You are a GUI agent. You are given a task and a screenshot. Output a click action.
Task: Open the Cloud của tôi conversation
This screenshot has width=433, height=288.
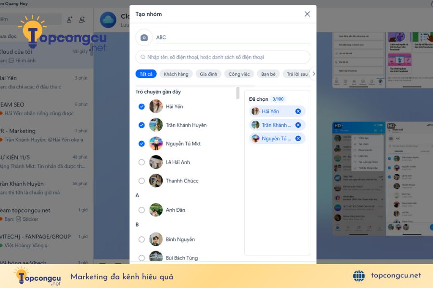point(46,56)
